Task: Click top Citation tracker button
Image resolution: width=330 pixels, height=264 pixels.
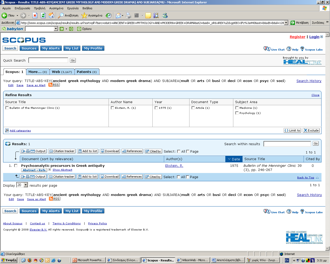Action: (62, 151)
